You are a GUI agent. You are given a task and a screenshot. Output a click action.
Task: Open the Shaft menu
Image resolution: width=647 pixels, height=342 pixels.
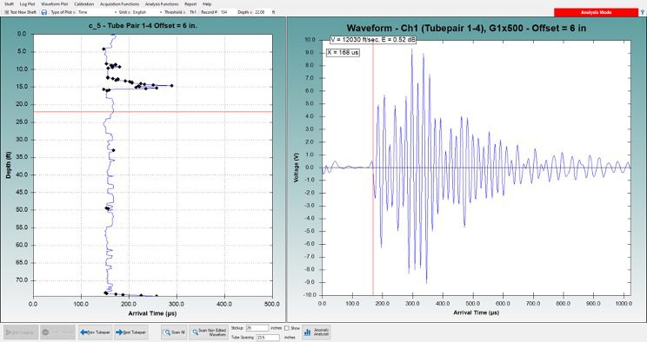[9, 3]
